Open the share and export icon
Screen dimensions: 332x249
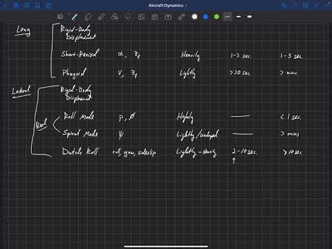click(48, 6)
